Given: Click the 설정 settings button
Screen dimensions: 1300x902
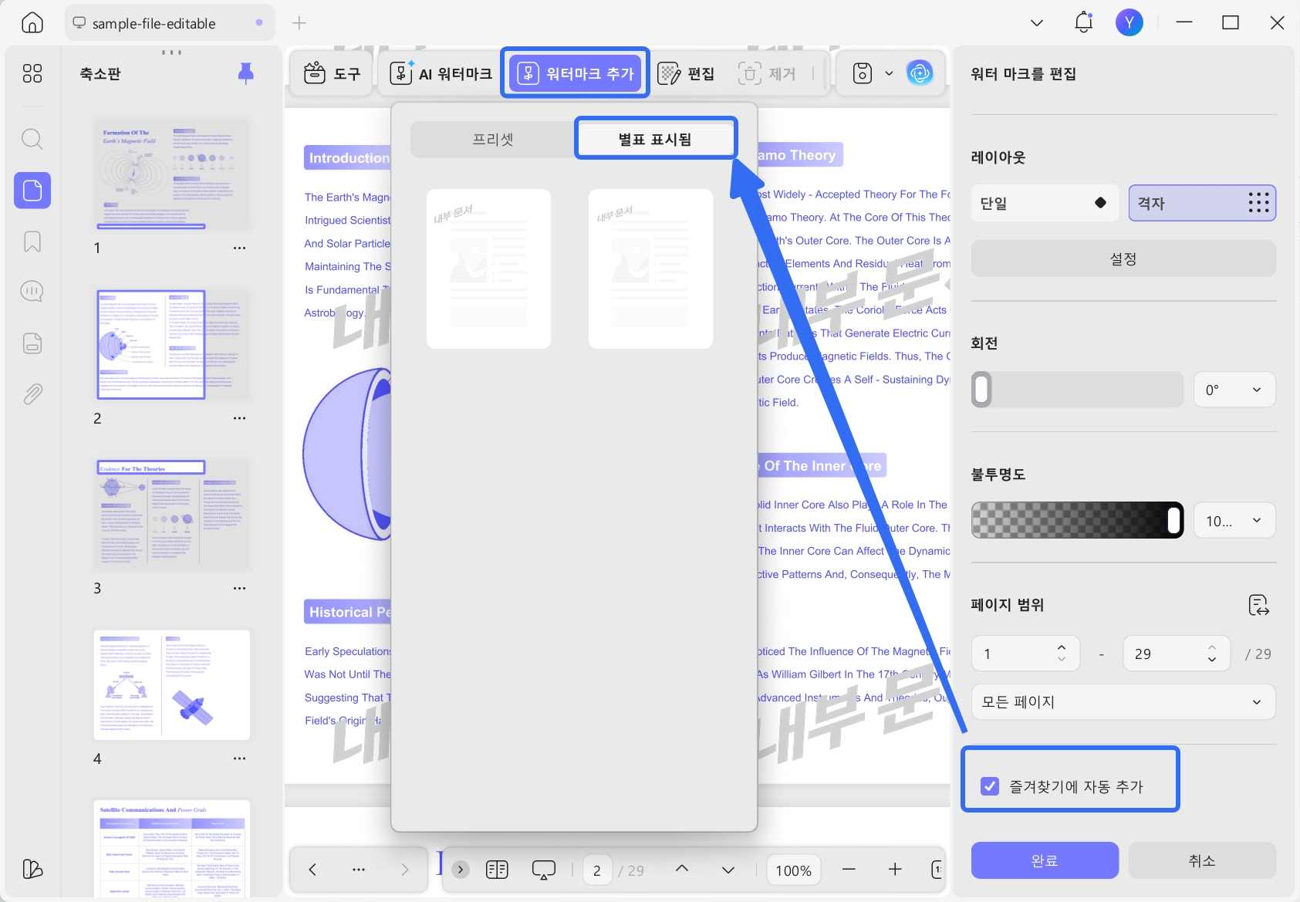Looking at the screenshot, I should click(x=1123, y=258).
